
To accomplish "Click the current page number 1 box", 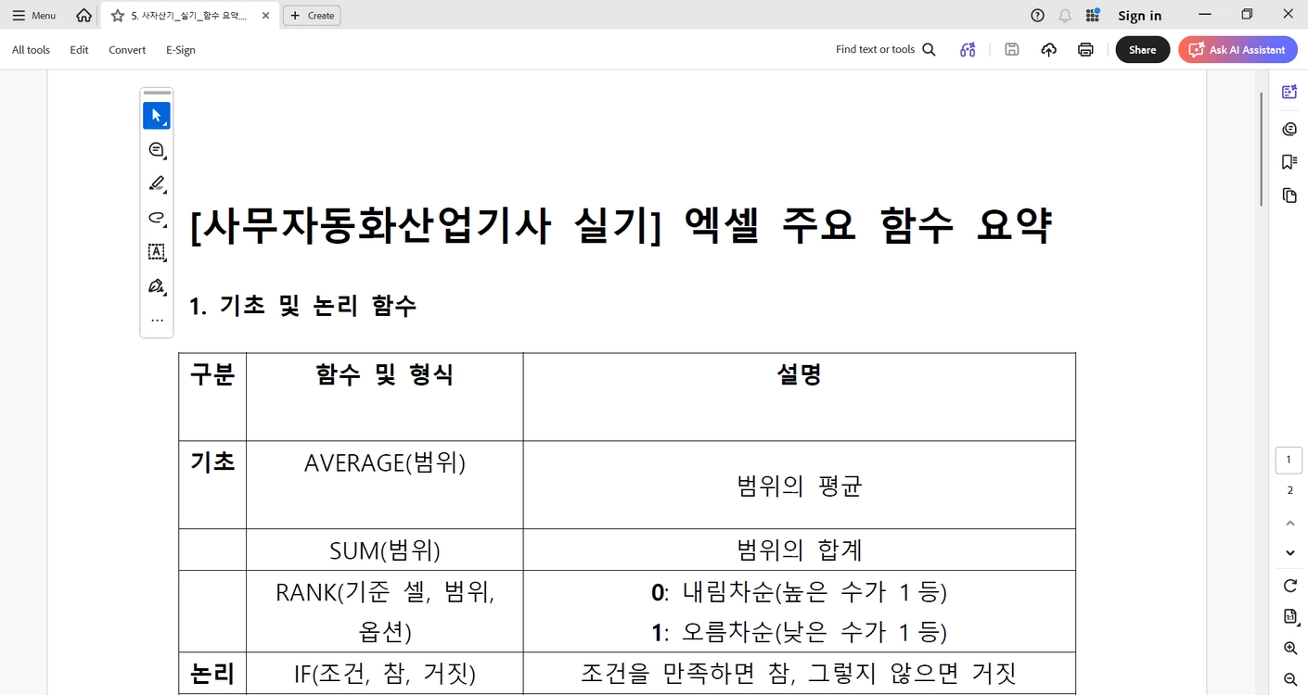I will pyautogui.click(x=1289, y=461).
